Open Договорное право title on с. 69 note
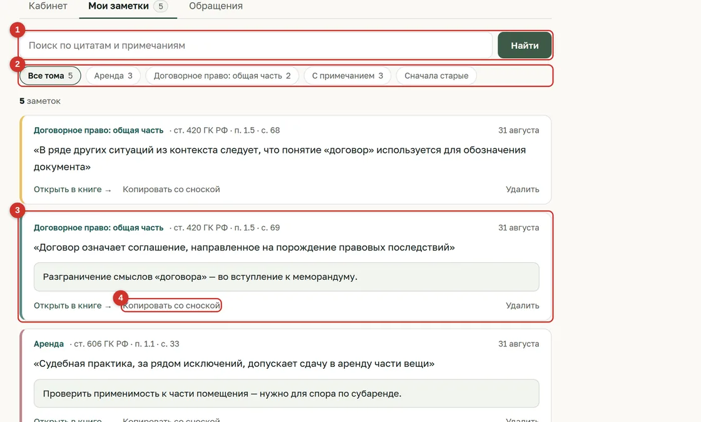701x422 pixels. pyautogui.click(x=99, y=227)
